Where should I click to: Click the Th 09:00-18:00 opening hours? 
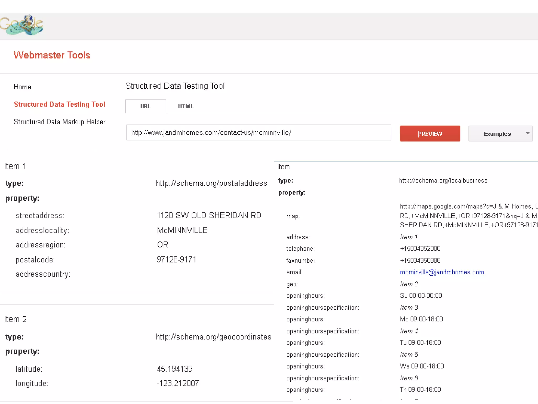[420, 390]
